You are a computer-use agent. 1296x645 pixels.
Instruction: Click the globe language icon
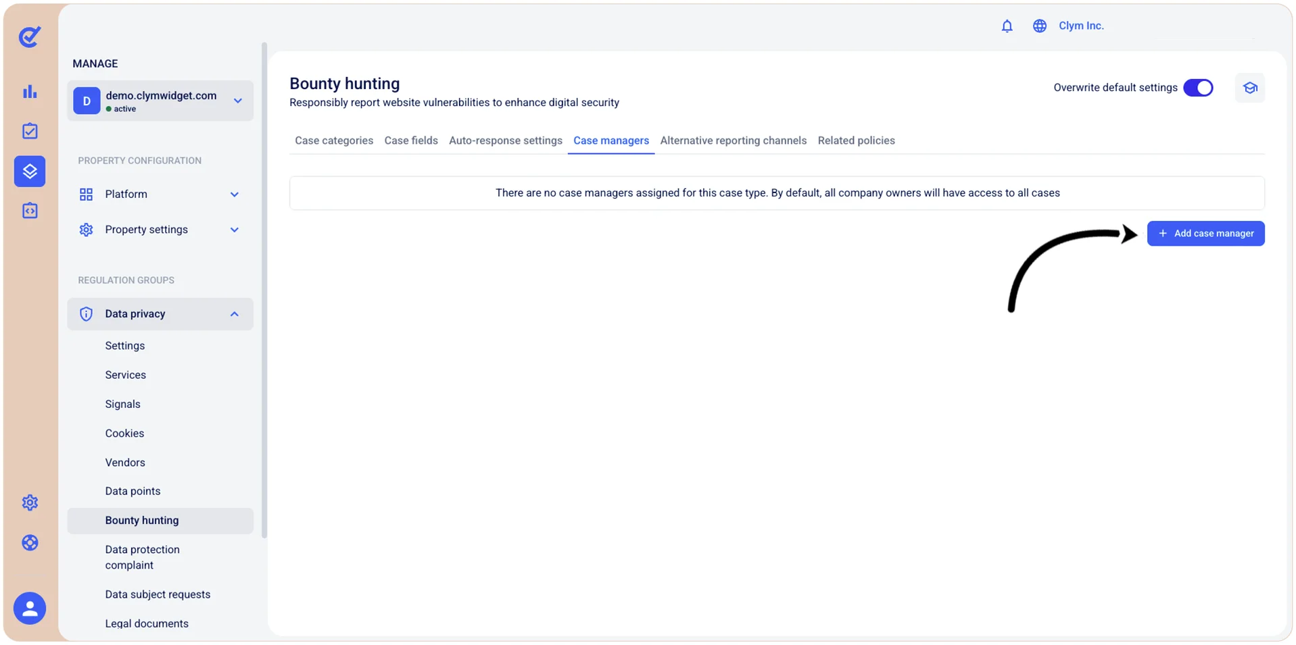click(x=1039, y=26)
